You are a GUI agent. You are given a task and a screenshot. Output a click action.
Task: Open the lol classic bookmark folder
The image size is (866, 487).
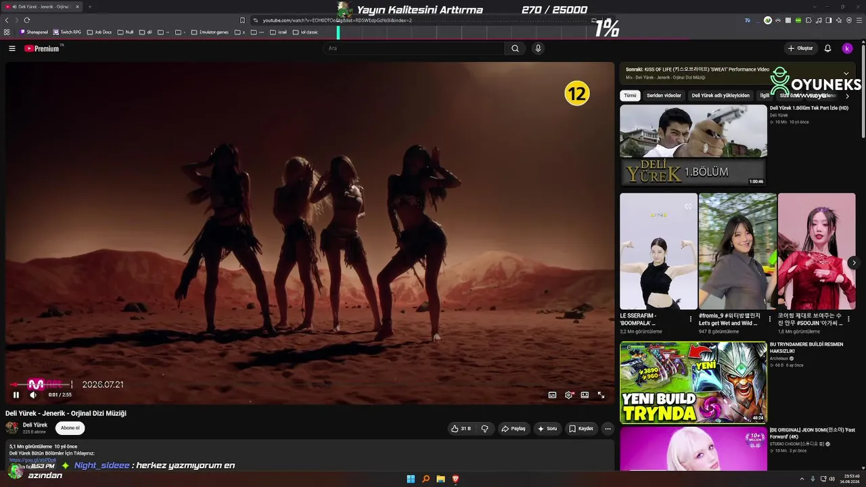305,32
